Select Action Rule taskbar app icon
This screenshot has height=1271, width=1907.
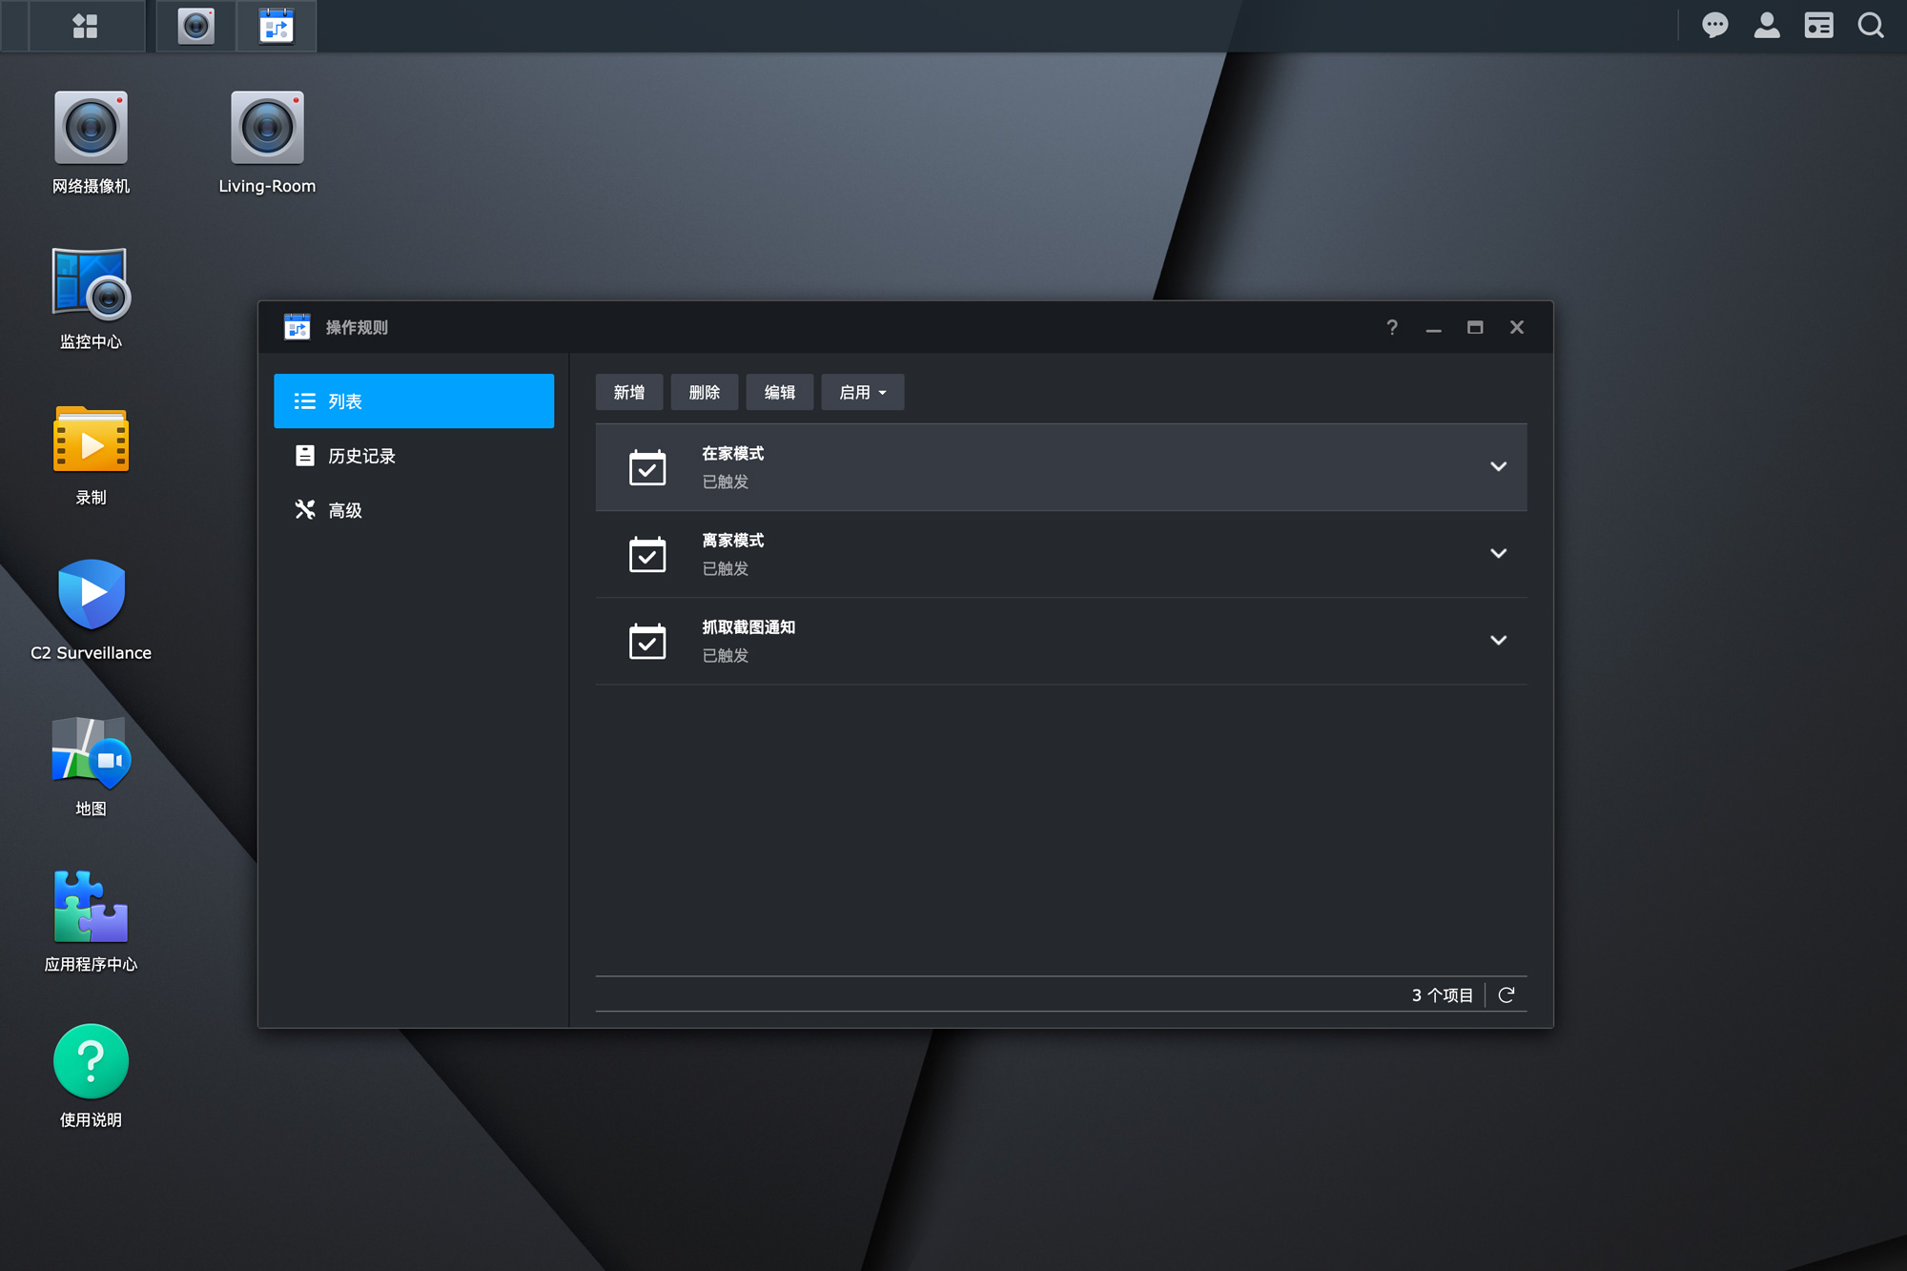coord(277,26)
